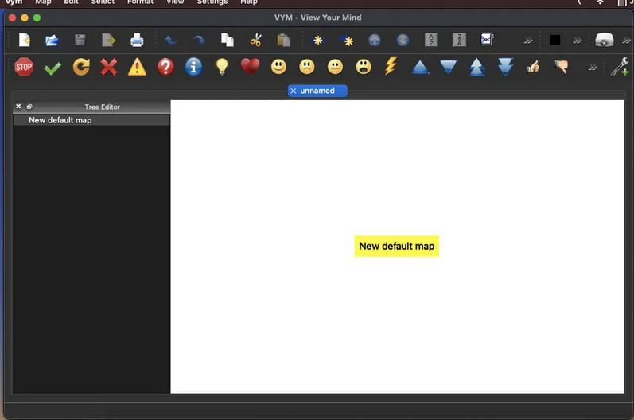
Task: Sort children Z to A
Action: point(459,40)
